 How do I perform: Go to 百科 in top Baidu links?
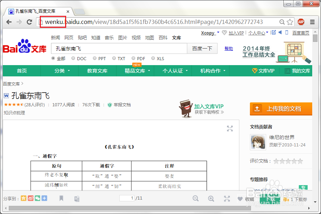tap(163, 38)
